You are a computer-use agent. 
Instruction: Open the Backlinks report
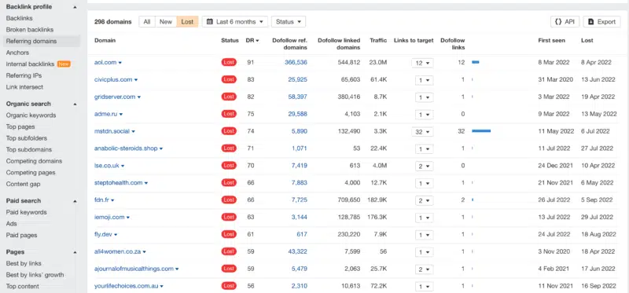point(19,18)
